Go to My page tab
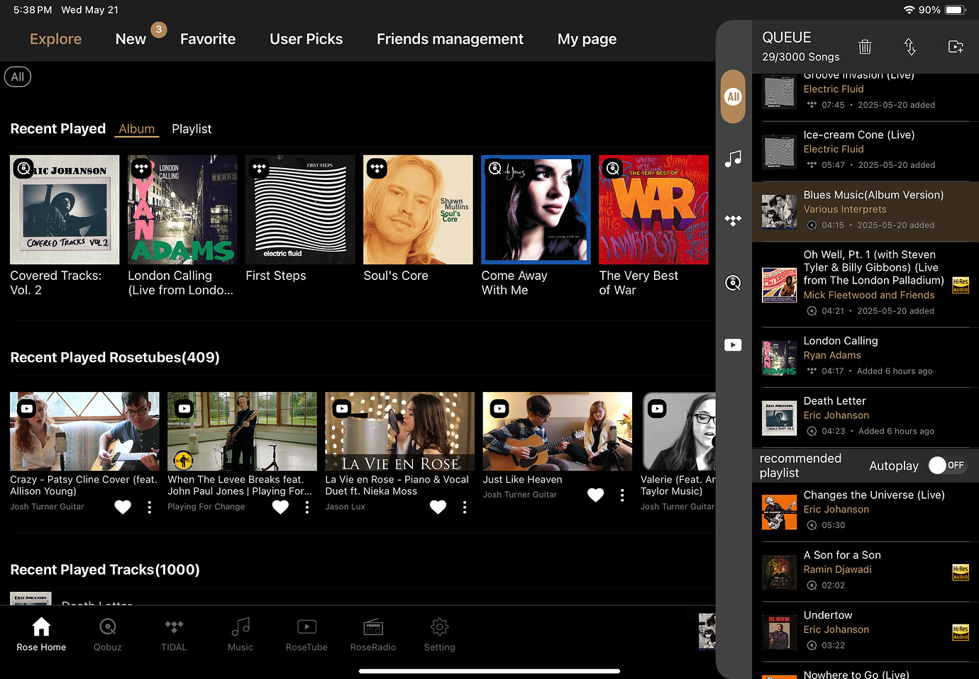Image resolution: width=979 pixels, height=679 pixels. pos(587,39)
